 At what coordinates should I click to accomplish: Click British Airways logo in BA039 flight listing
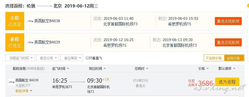[x=11, y=82]
